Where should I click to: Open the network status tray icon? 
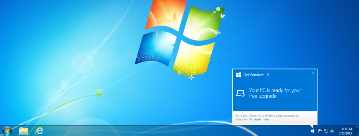coord(326,131)
